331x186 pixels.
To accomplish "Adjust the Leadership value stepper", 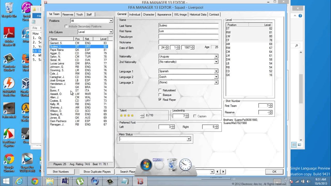I will point(187,116).
